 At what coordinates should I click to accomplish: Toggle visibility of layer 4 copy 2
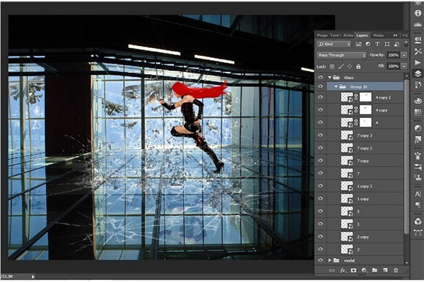[x=320, y=97]
